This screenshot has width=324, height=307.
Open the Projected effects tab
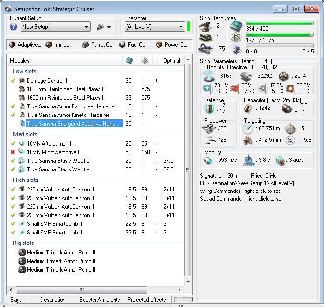(146, 300)
